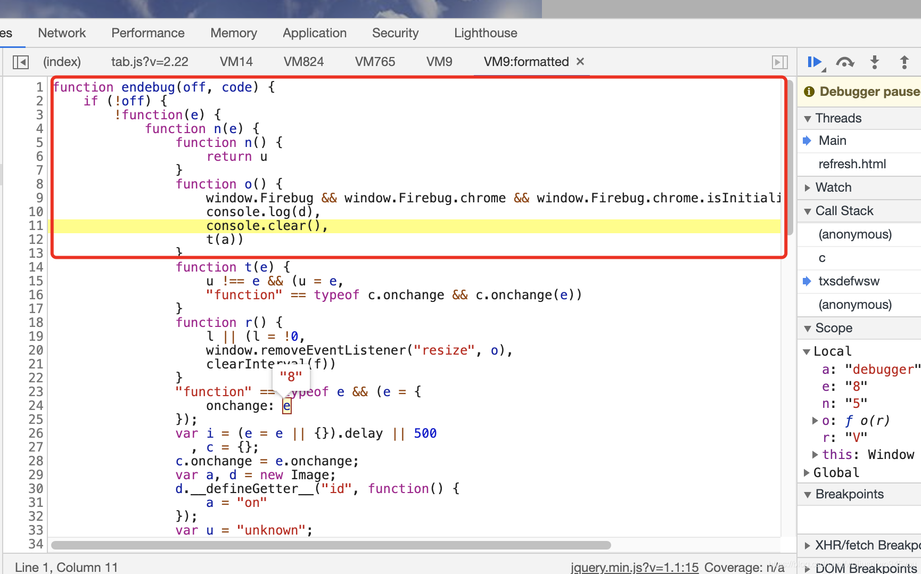Click endebug function name on line 1
This screenshot has width=921, height=574.
[148, 87]
